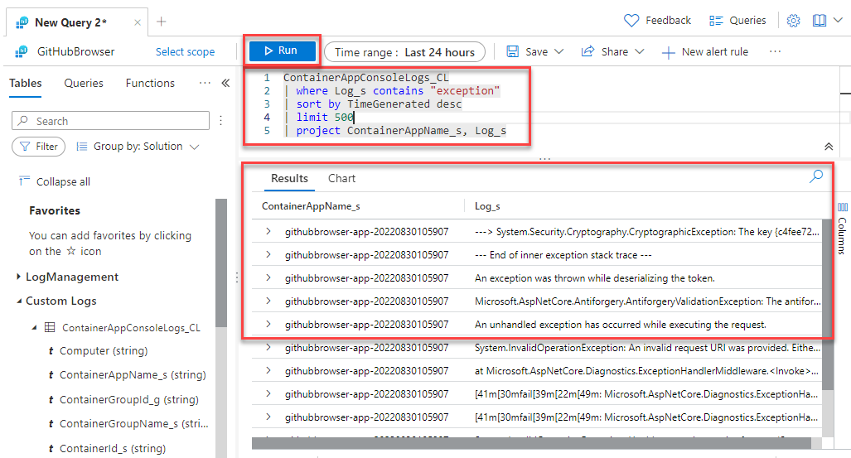The height and width of the screenshot is (458, 851).
Task: Expand the LogManagement tree node
Action: tap(20, 277)
